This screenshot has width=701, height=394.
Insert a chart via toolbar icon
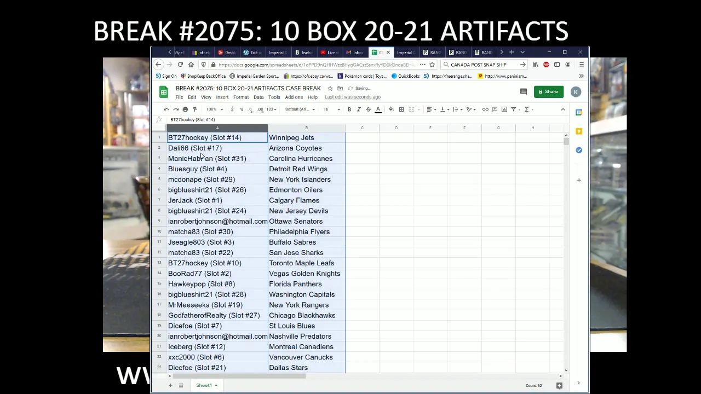[x=504, y=109]
